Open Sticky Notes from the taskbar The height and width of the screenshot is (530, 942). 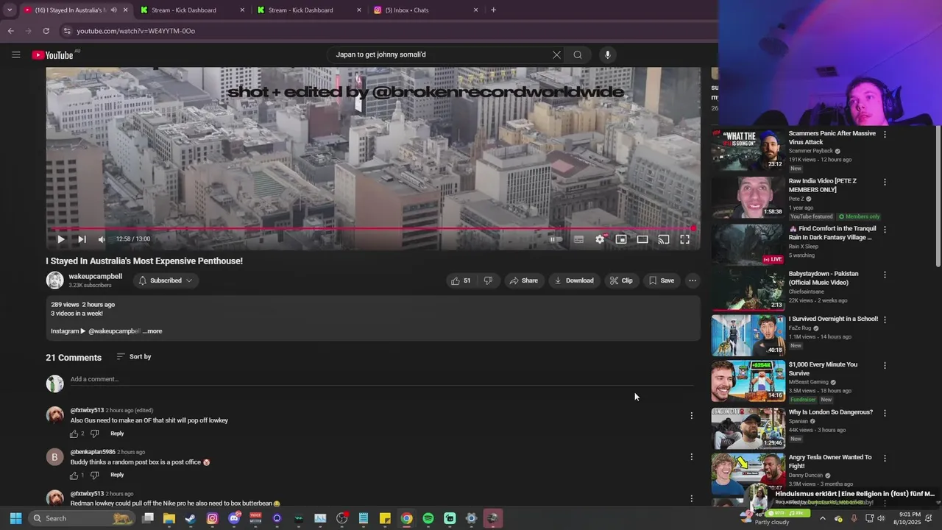pos(385,518)
